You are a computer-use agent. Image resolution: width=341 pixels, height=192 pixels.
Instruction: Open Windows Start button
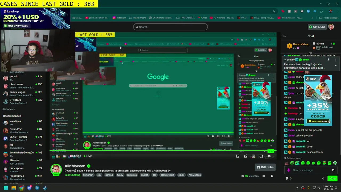6,188
